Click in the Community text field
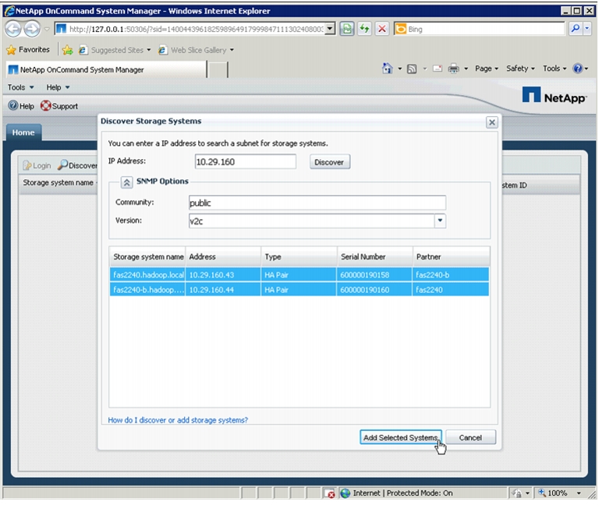This screenshot has width=599, height=523. [317, 203]
